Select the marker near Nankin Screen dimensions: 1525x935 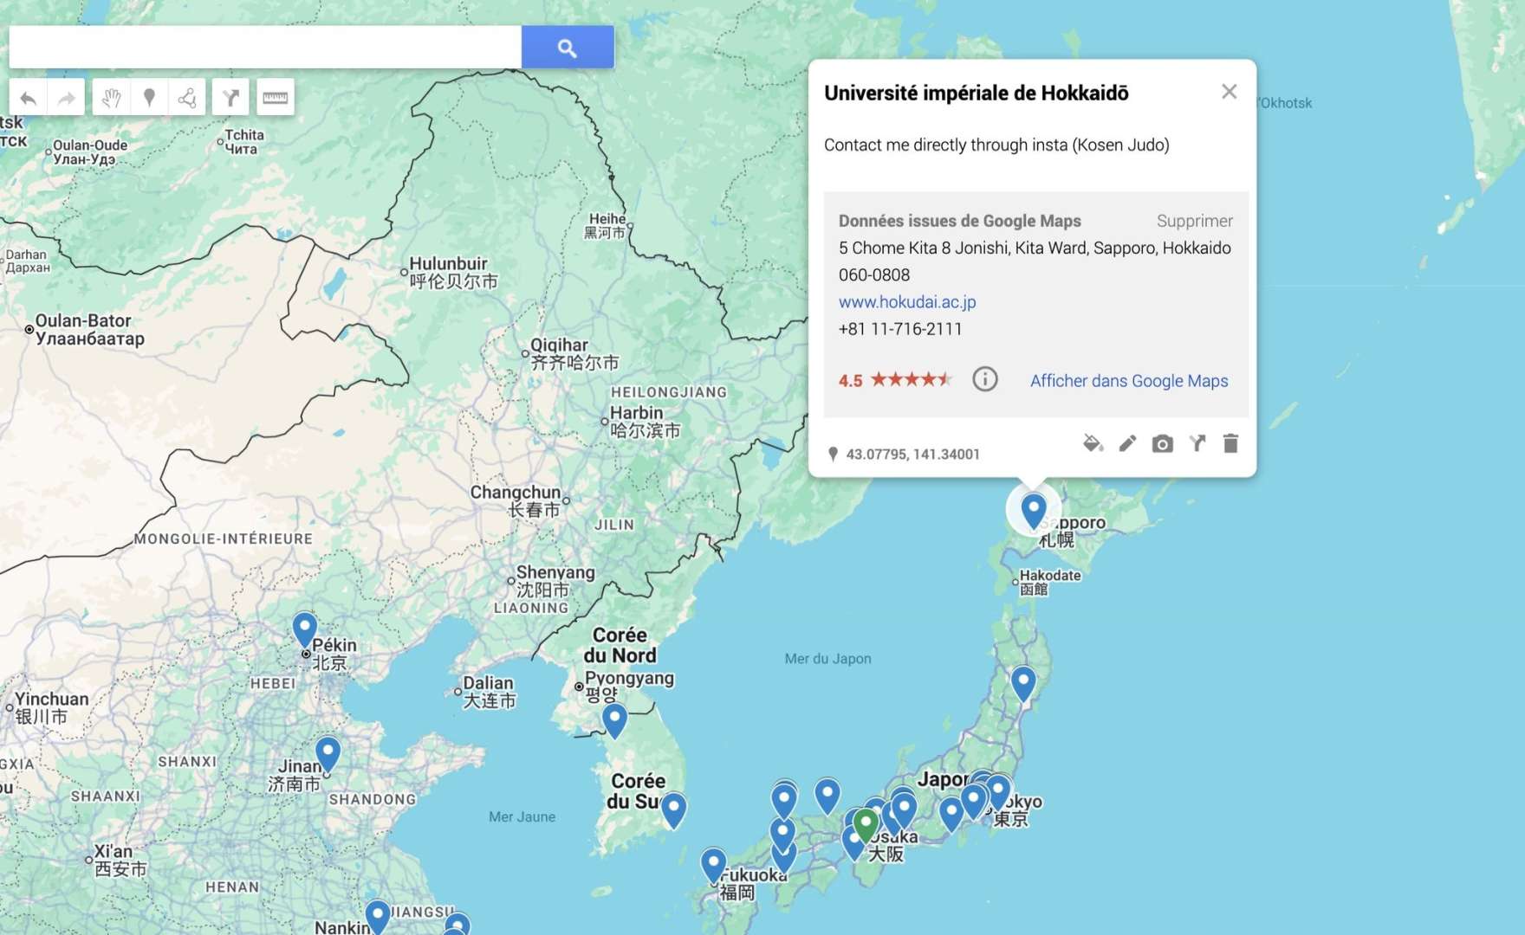click(x=377, y=917)
